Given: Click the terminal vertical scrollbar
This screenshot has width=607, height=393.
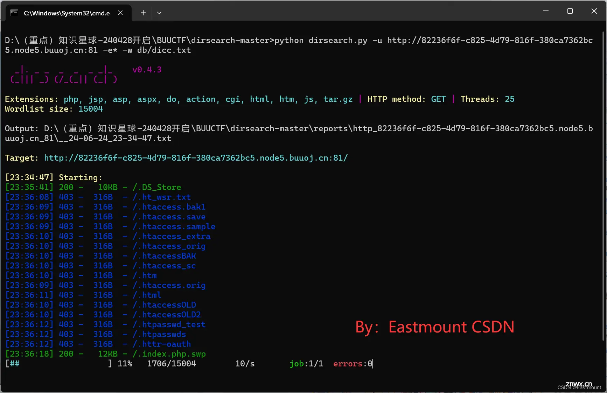Looking at the screenshot, I should [603, 186].
